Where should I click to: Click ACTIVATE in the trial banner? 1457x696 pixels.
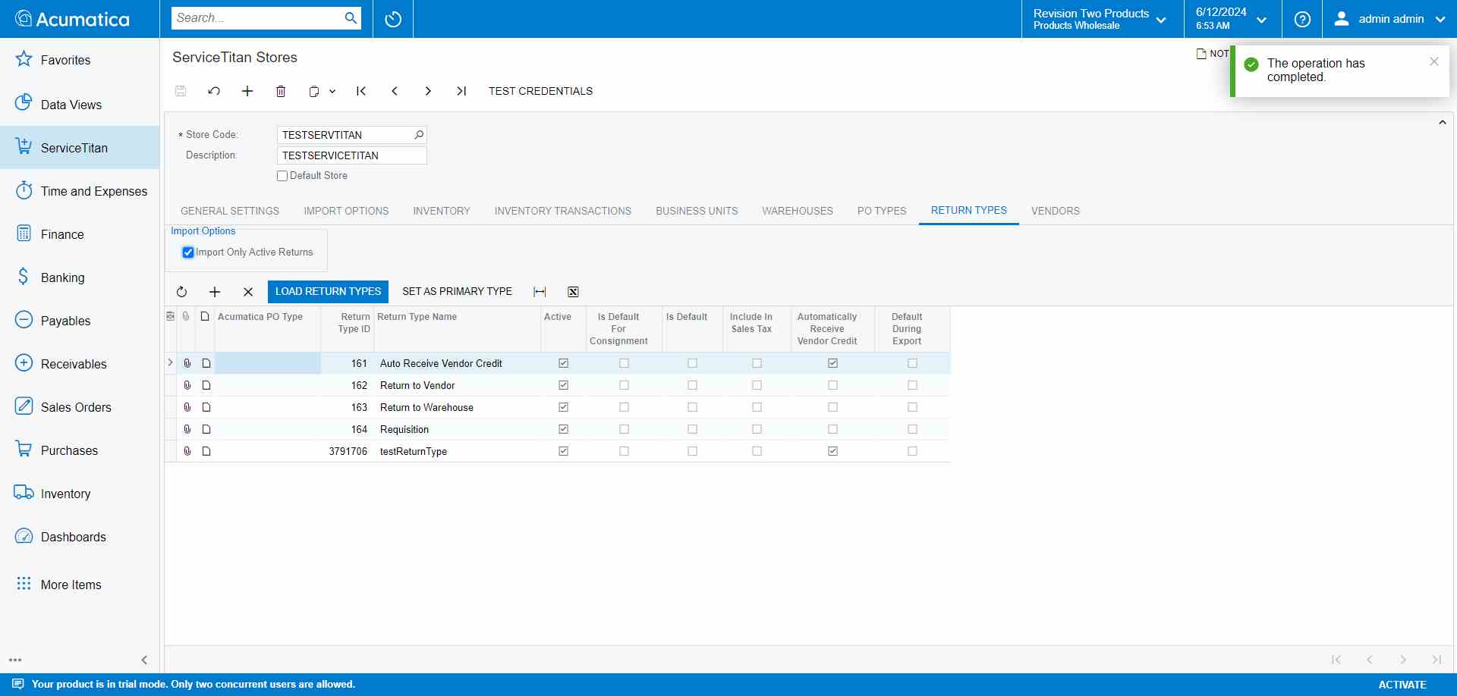(1402, 685)
